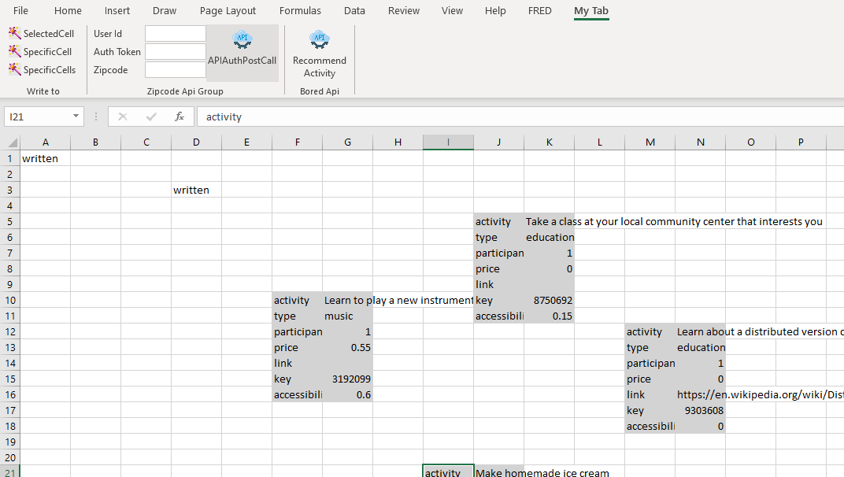Click the SpecificCells wand button
The image size is (844, 477).
click(42, 69)
